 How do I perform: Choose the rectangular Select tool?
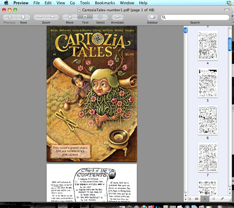(x=100, y=17)
